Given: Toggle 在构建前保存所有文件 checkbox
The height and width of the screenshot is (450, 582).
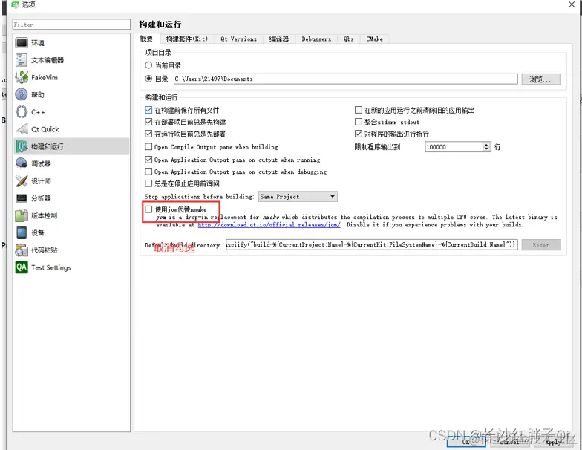Looking at the screenshot, I should tap(148, 110).
